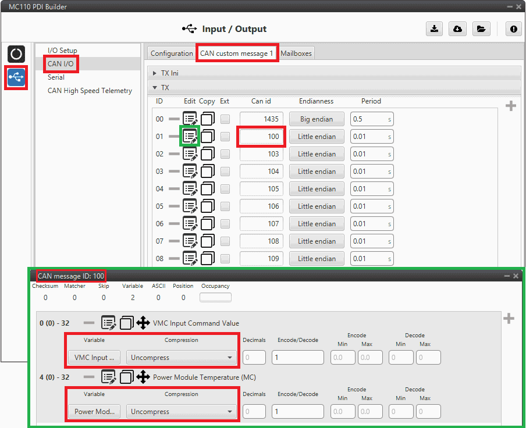Screen dimensions: 526x428
Task: Switch to the Mailboxes tab
Action: point(296,53)
